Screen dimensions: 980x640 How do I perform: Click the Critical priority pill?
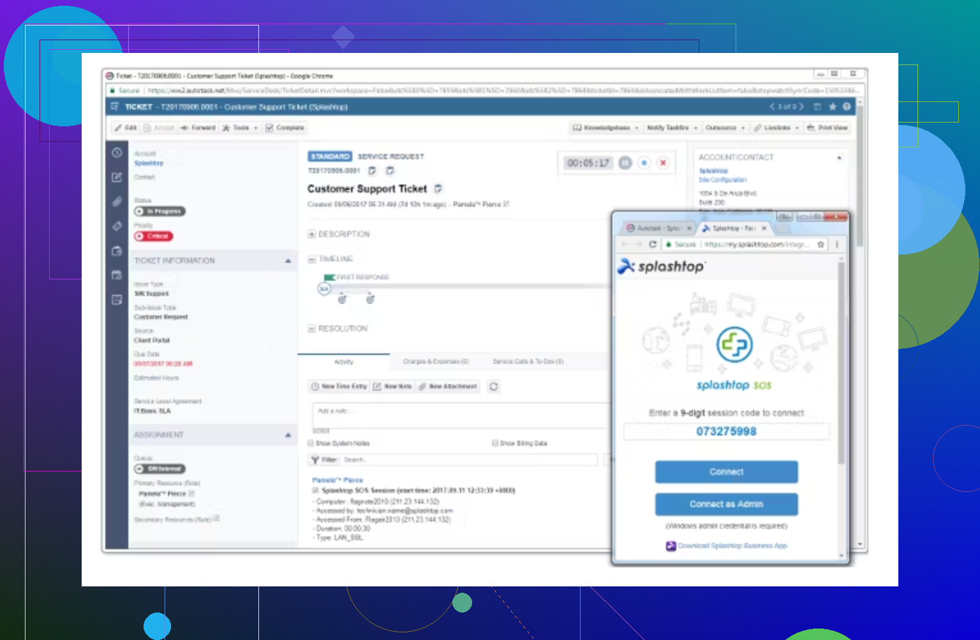coord(154,236)
